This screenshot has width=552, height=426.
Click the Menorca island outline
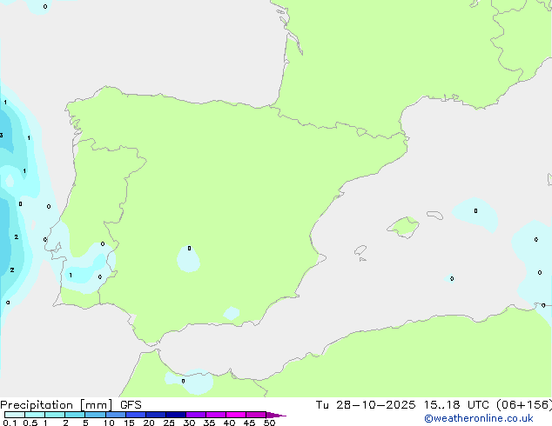pyautogui.click(x=434, y=215)
